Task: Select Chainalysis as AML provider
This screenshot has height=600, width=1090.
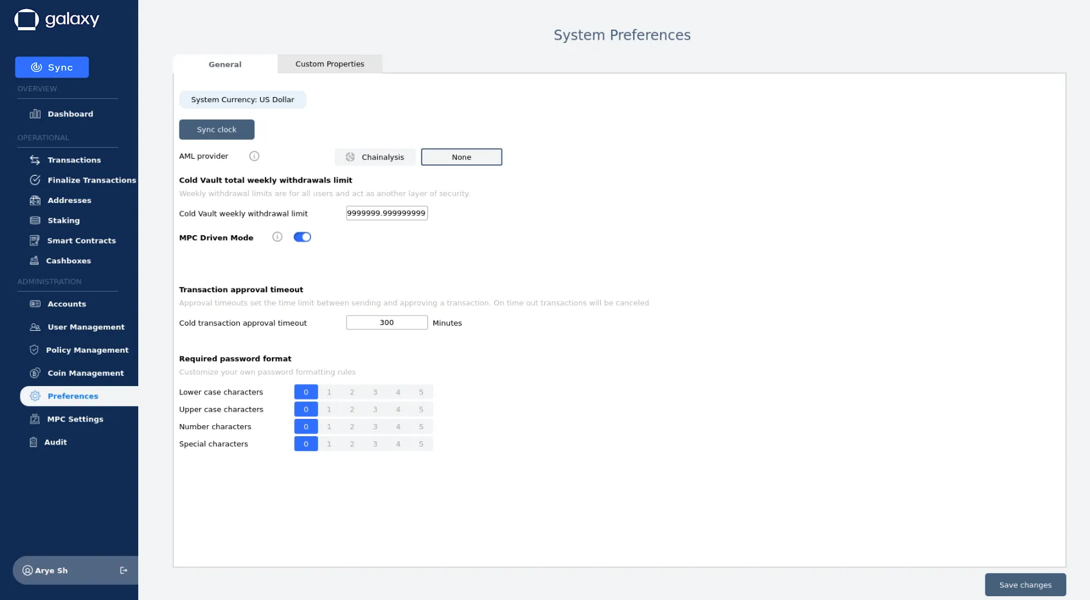Action: [375, 157]
